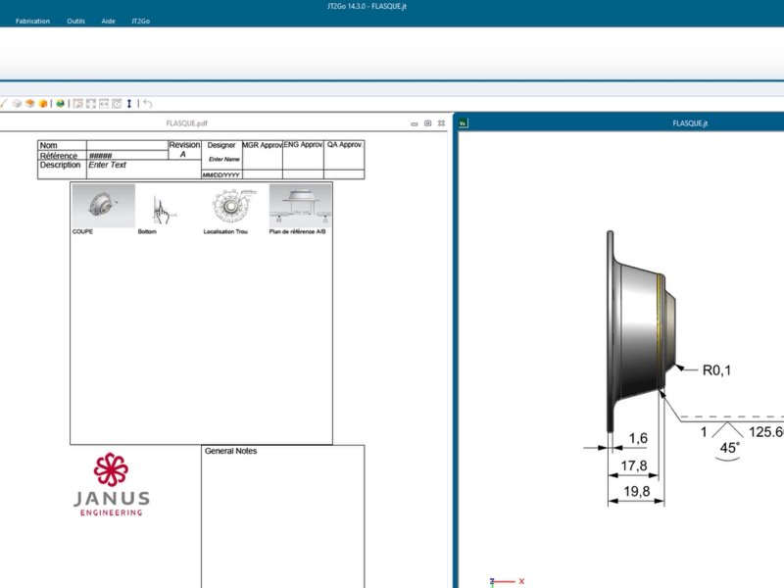784x588 pixels.
Task: Open the JT2Go menu
Action: coord(140,21)
